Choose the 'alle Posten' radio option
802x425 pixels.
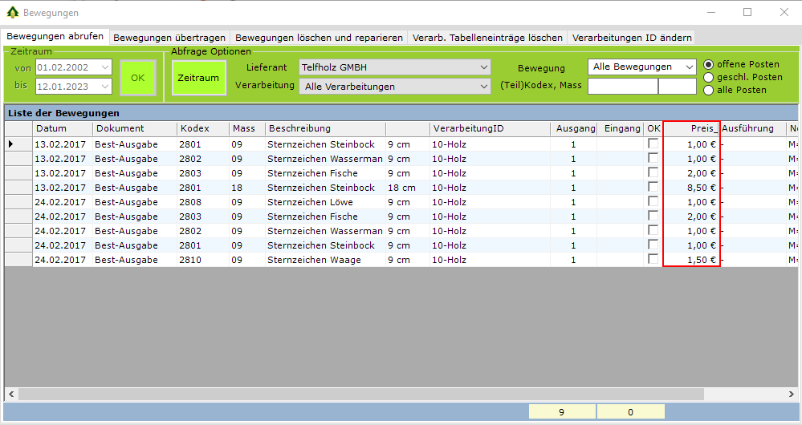pyautogui.click(x=708, y=90)
